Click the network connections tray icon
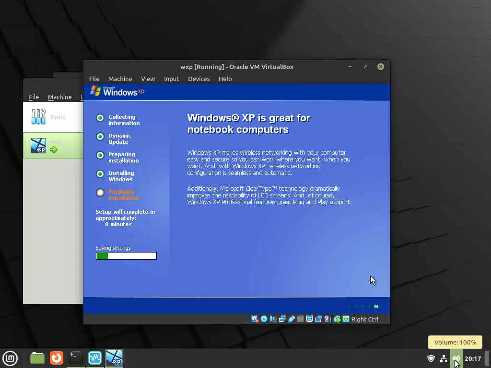 [x=444, y=358]
